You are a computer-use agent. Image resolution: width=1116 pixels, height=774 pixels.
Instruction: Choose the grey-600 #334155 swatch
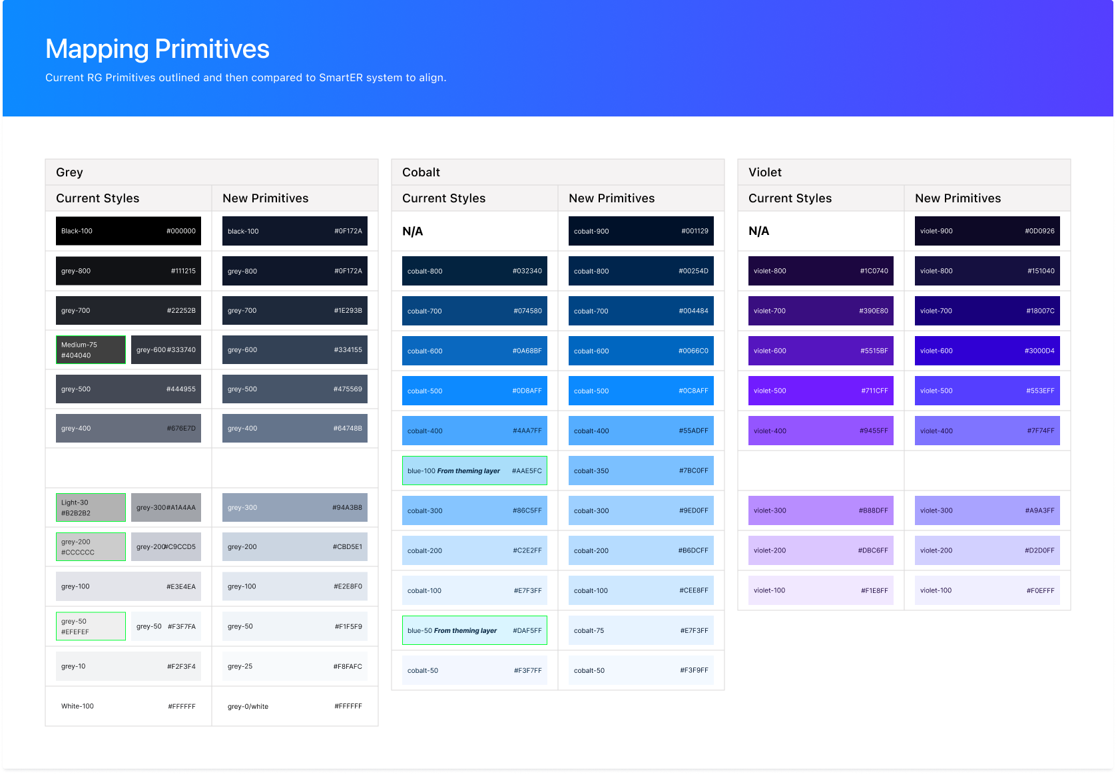295,349
